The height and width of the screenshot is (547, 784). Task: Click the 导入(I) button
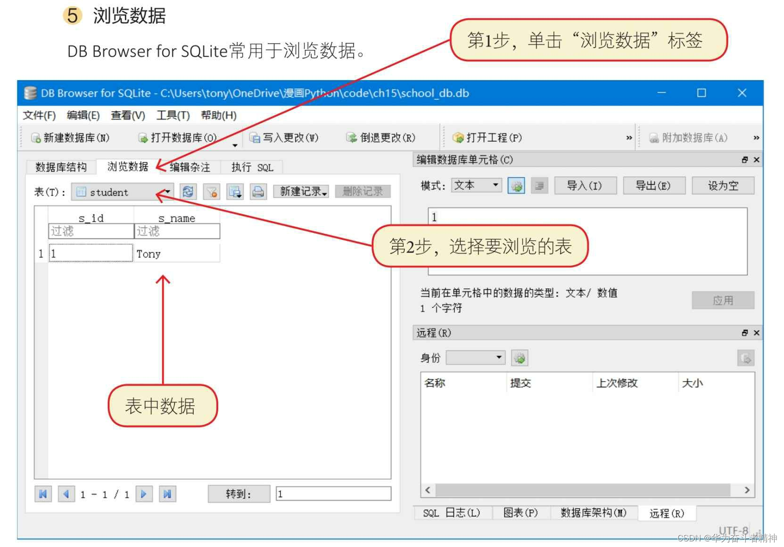point(585,186)
